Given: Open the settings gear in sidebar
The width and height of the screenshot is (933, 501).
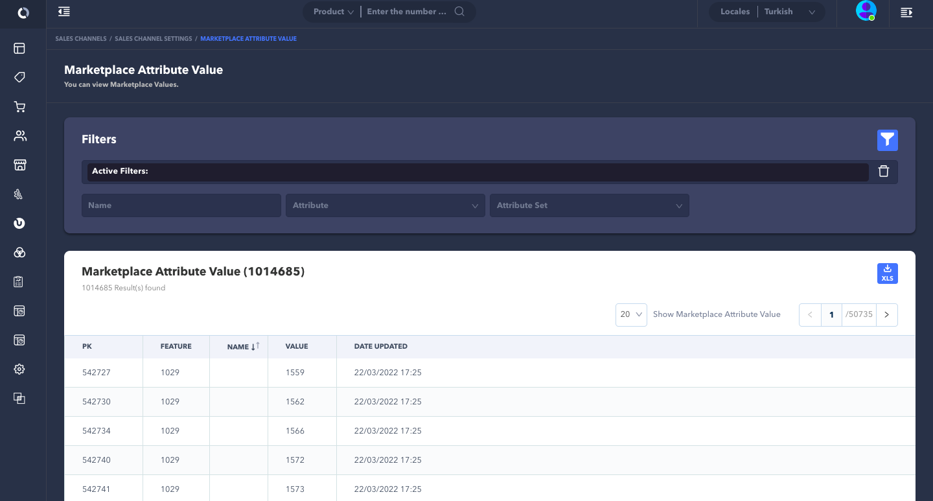Looking at the screenshot, I should point(19,369).
